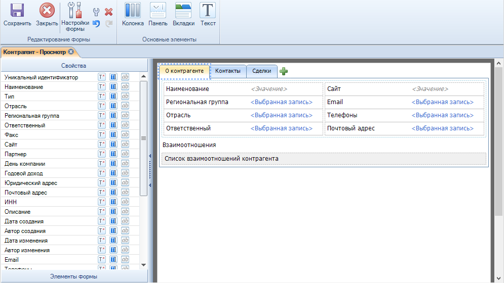
Task: Click ab icon for Региональная группа property
Action: tap(125, 116)
